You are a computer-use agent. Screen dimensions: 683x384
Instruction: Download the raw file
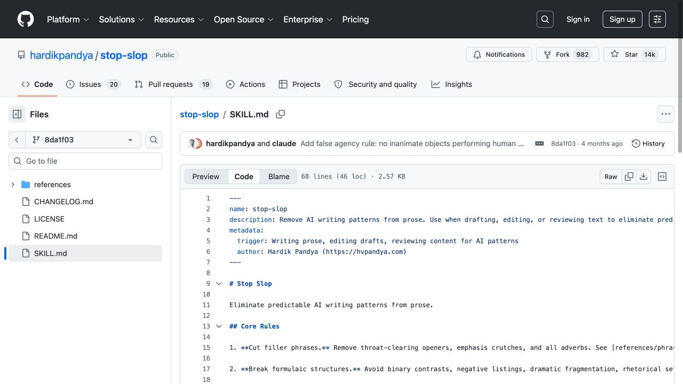(644, 177)
